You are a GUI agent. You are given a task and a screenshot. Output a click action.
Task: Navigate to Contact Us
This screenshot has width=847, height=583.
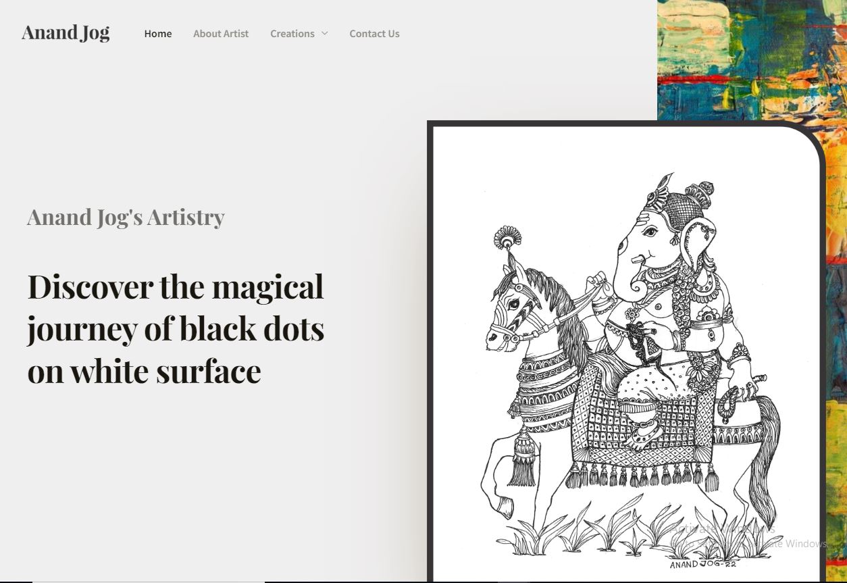[374, 34]
